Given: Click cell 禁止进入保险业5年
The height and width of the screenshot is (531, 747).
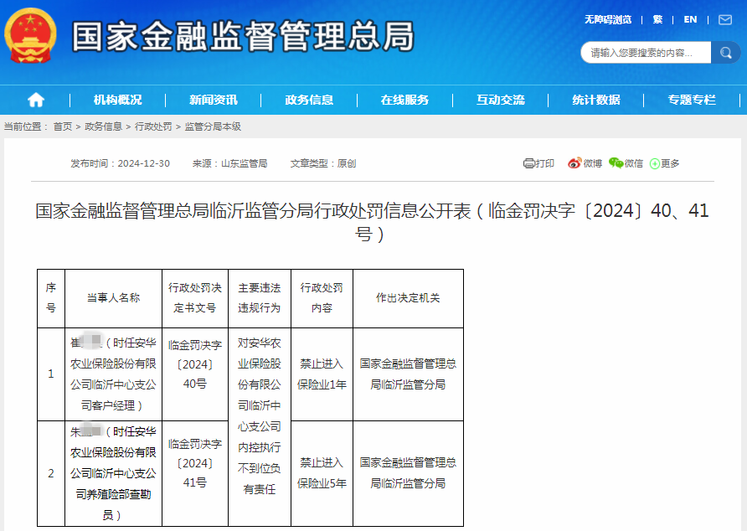Looking at the screenshot, I should [322, 473].
